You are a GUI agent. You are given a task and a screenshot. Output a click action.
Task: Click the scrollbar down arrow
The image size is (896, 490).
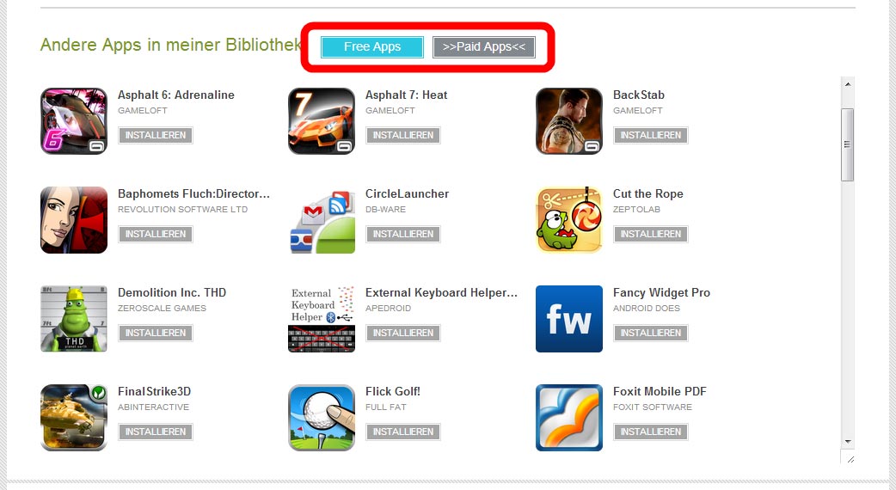(x=848, y=442)
